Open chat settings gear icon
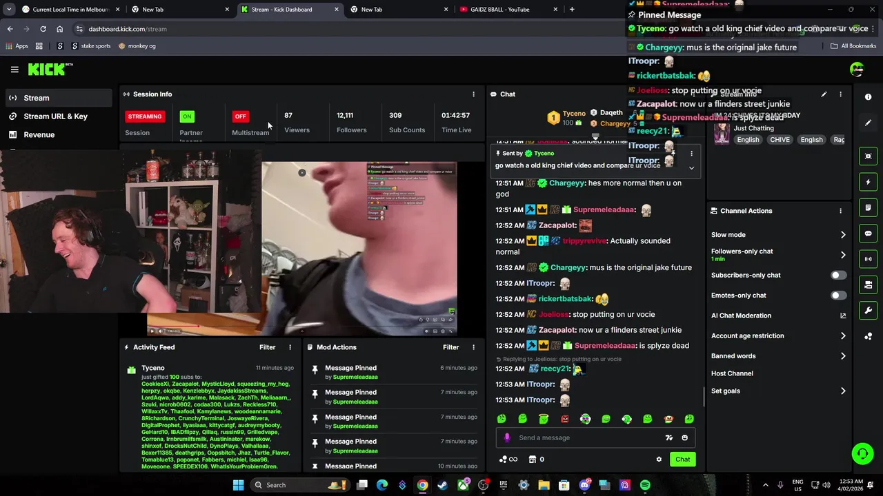This screenshot has width=883, height=496. tap(659, 459)
